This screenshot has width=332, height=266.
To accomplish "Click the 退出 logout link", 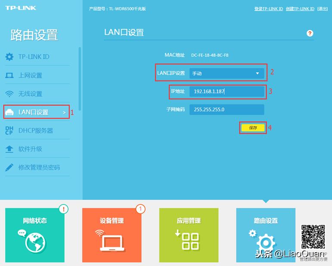I will click(323, 9).
